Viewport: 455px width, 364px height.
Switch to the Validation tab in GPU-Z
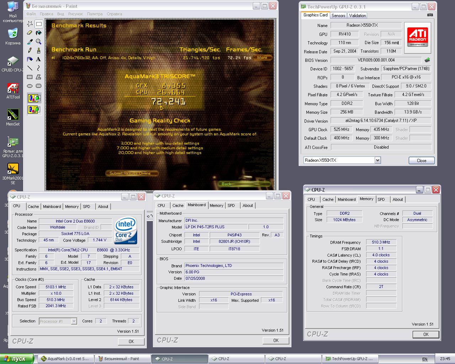pyautogui.click(x=357, y=16)
